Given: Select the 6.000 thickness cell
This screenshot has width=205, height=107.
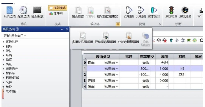Looking at the screenshot, I should 162,68.
